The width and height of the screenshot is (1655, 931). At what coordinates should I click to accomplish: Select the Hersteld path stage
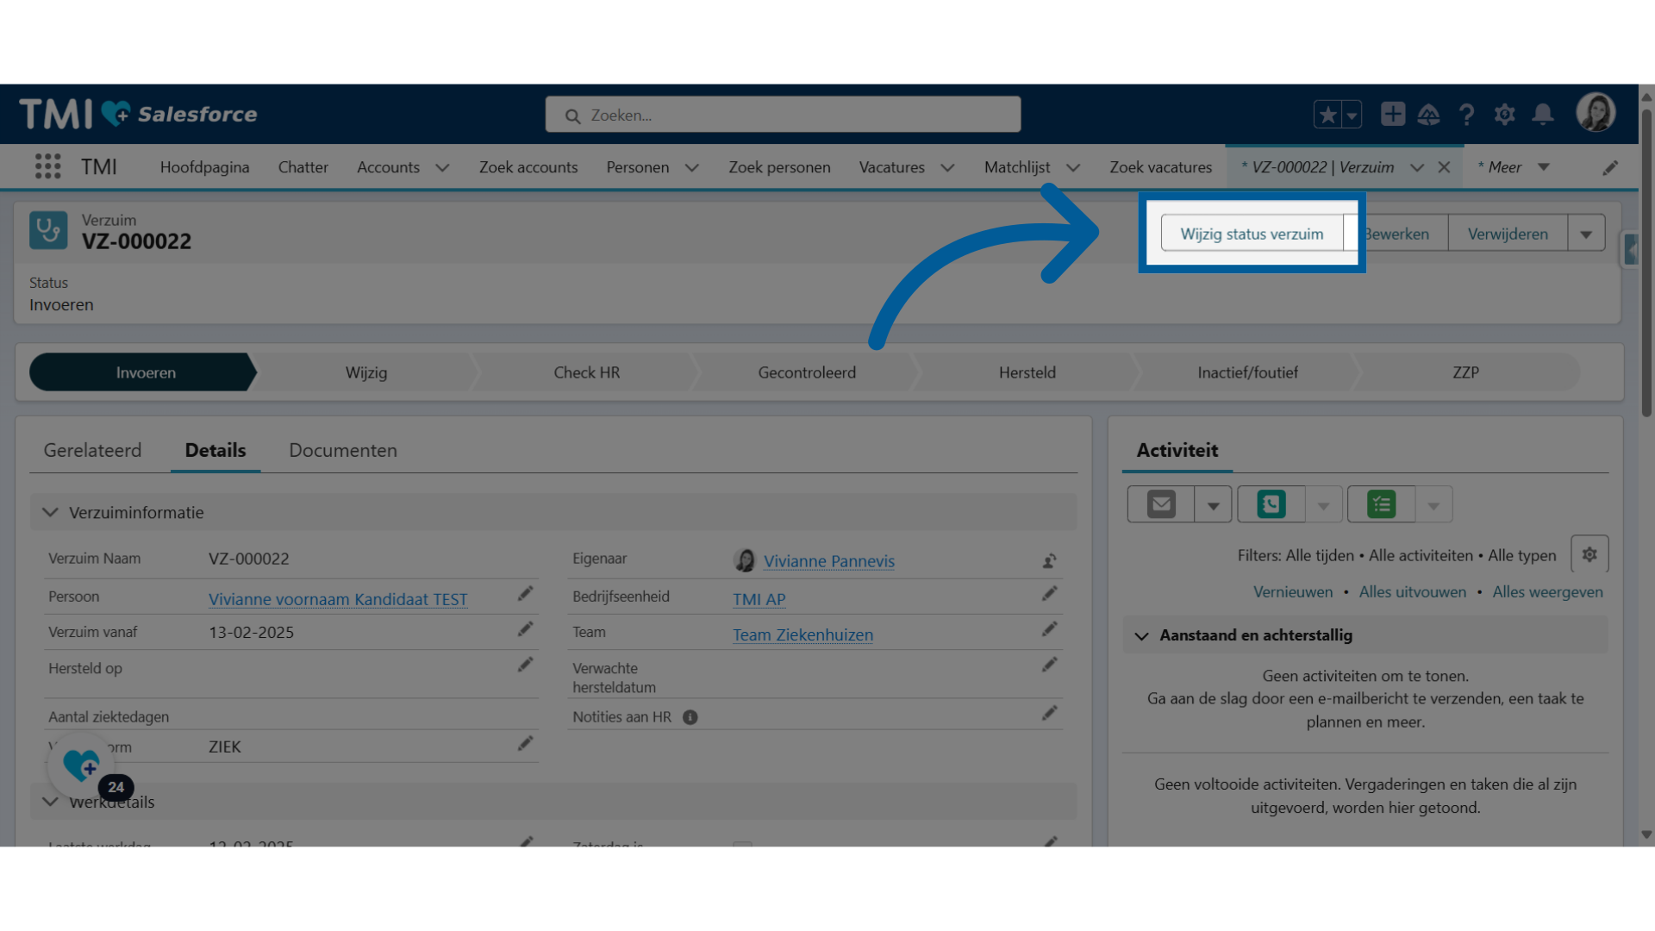tap(1027, 372)
